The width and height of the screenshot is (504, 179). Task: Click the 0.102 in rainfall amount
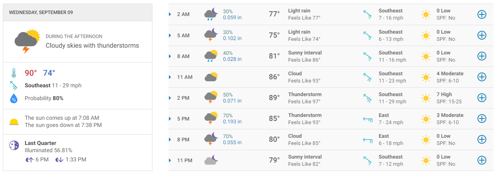pyautogui.click(x=232, y=38)
